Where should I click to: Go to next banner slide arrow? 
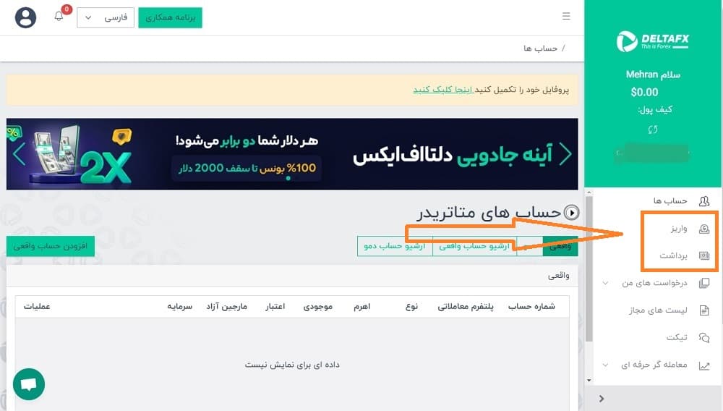pyautogui.click(x=565, y=153)
